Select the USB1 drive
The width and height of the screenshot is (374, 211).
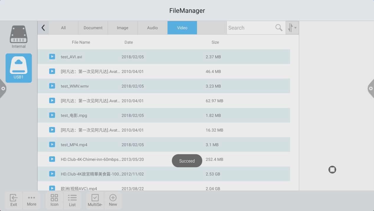coord(19,68)
